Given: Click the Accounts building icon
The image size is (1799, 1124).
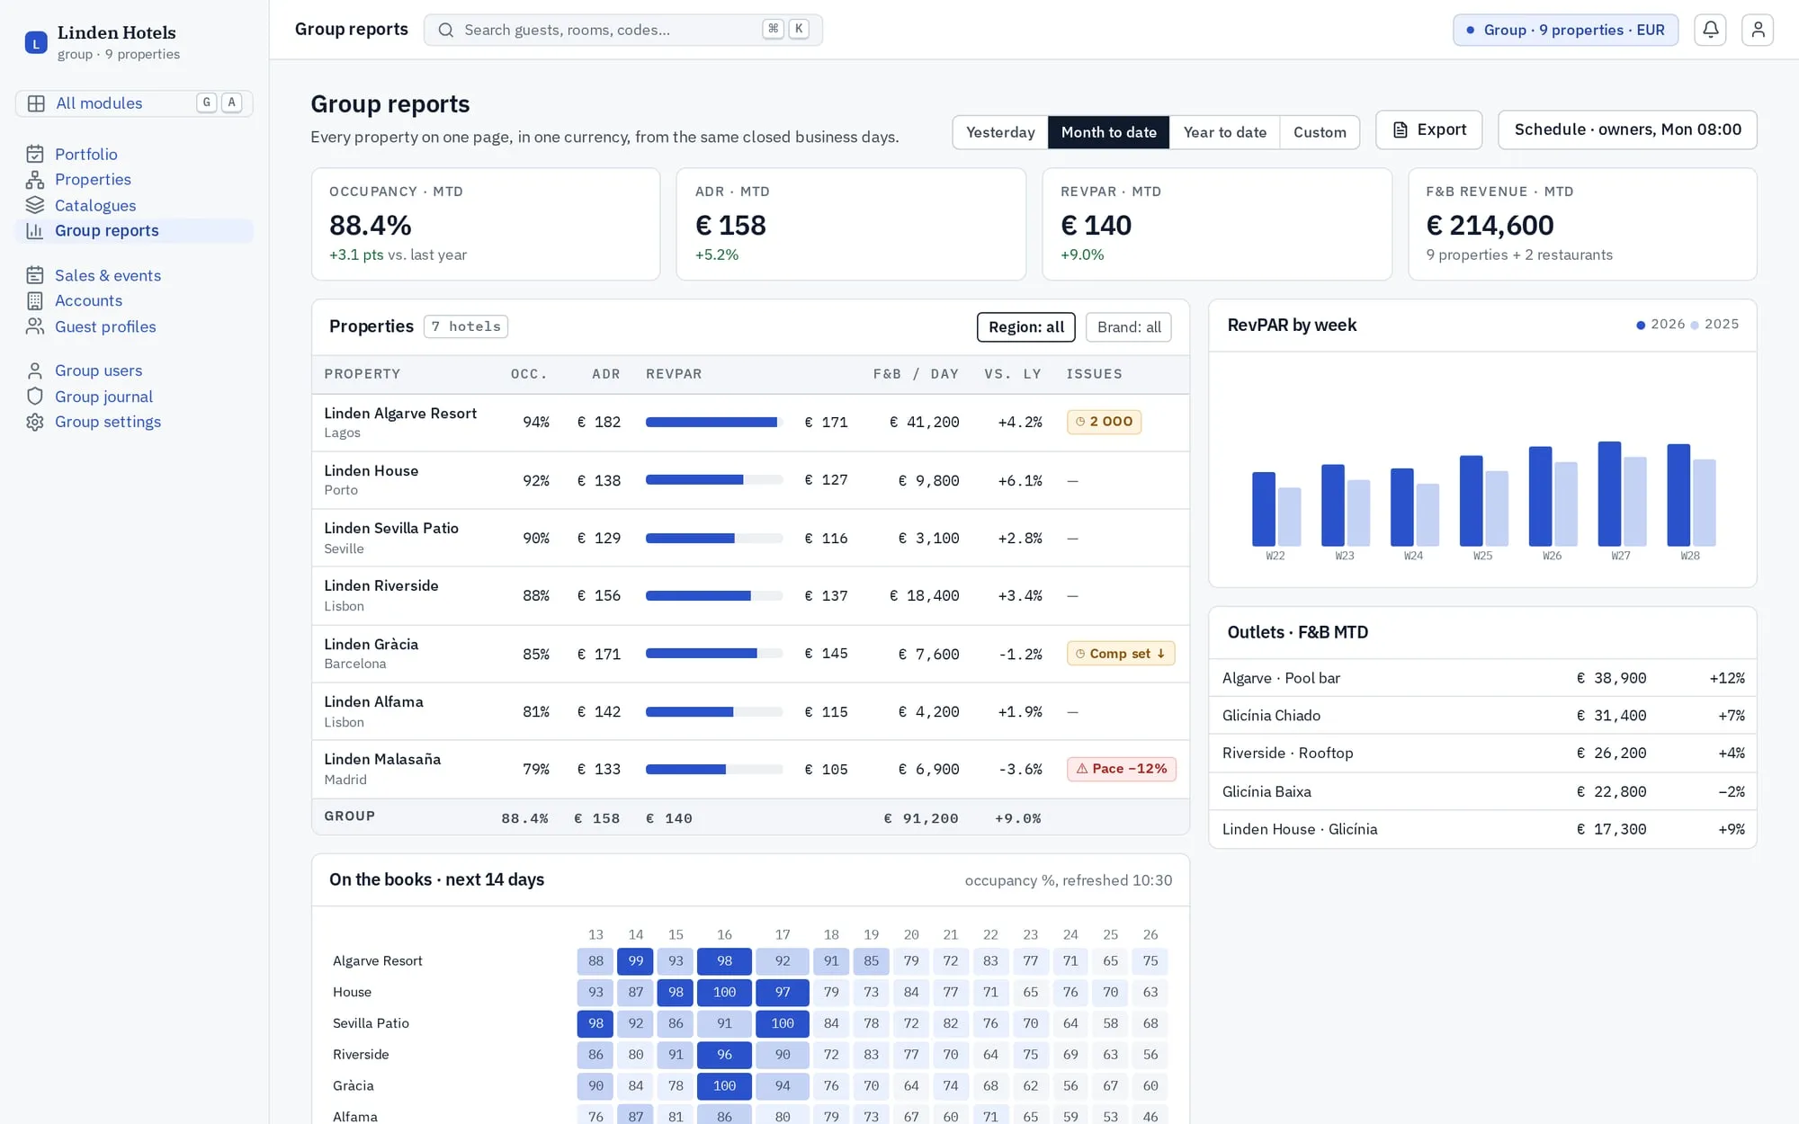Looking at the screenshot, I should coord(35,301).
